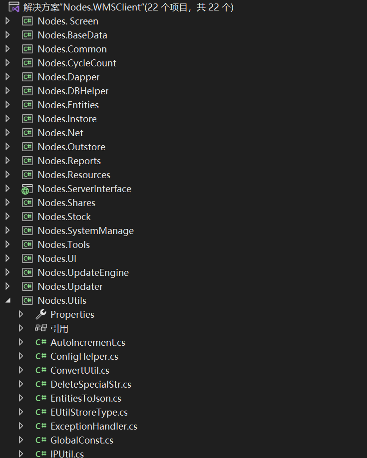The height and width of the screenshot is (458, 367).
Task: Select the Nodes.UI project
Action: coord(57,258)
